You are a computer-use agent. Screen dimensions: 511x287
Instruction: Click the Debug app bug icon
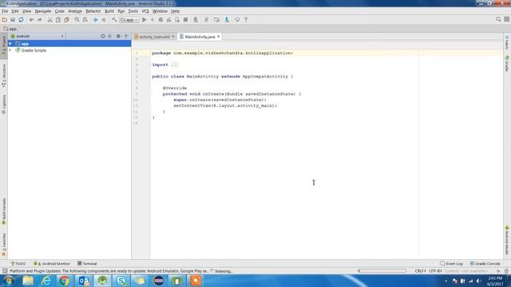[160, 20]
